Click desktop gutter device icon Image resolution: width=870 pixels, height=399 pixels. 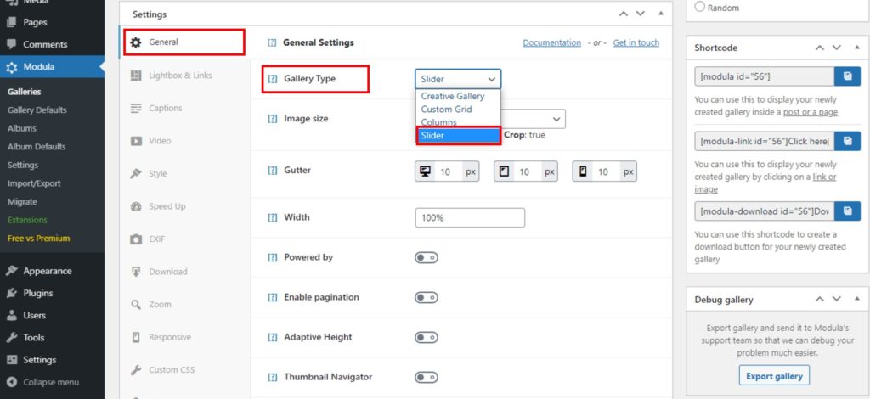tap(426, 171)
